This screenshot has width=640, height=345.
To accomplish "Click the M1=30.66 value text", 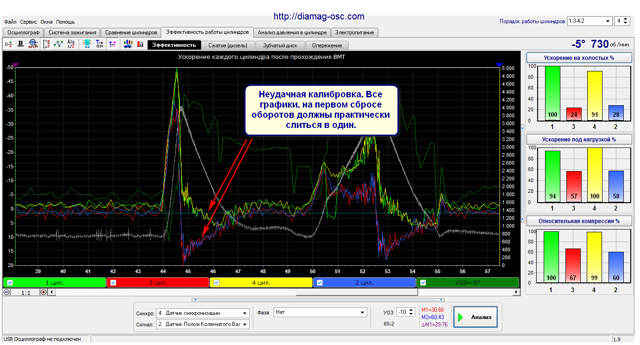I will coord(433,310).
